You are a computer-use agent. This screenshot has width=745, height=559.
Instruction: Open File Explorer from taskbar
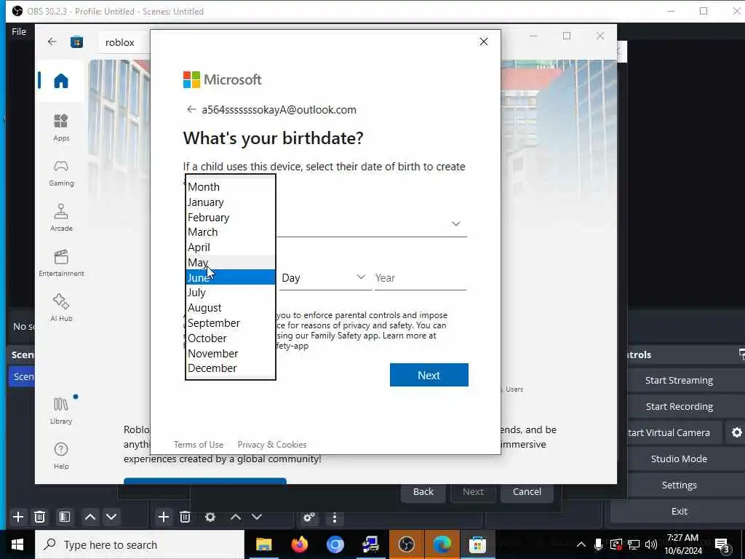[x=263, y=544]
